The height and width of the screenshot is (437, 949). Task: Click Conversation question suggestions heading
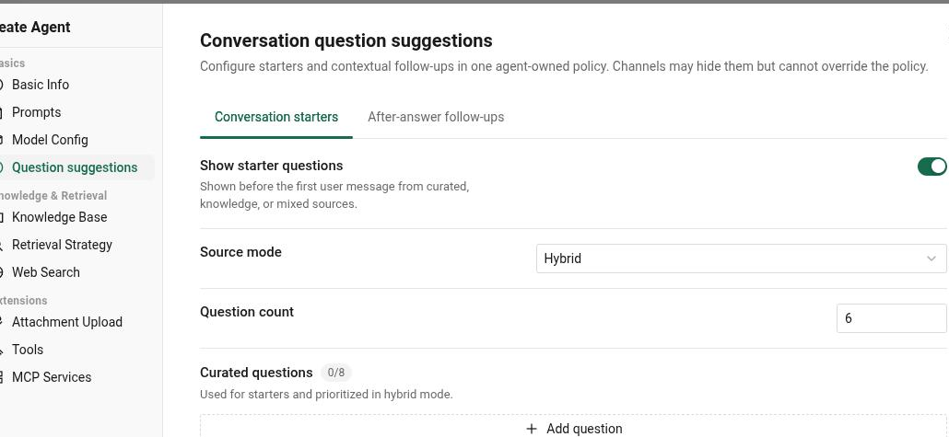coord(346,40)
